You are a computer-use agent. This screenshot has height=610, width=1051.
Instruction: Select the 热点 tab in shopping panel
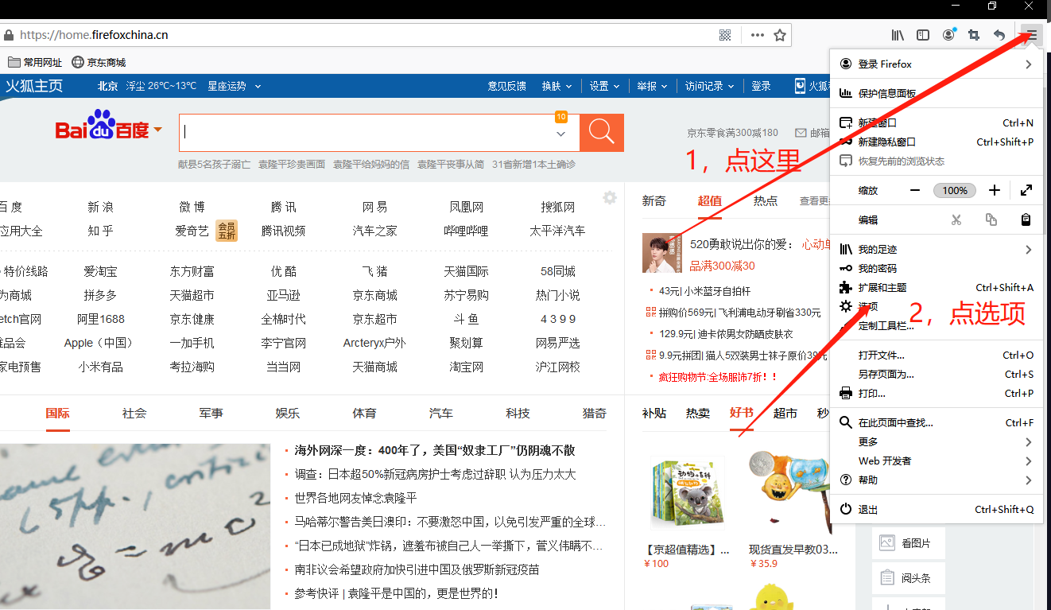click(x=766, y=200)
